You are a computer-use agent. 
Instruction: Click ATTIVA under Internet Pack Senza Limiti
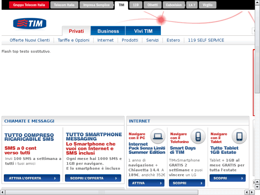click(x=146, y=183)
